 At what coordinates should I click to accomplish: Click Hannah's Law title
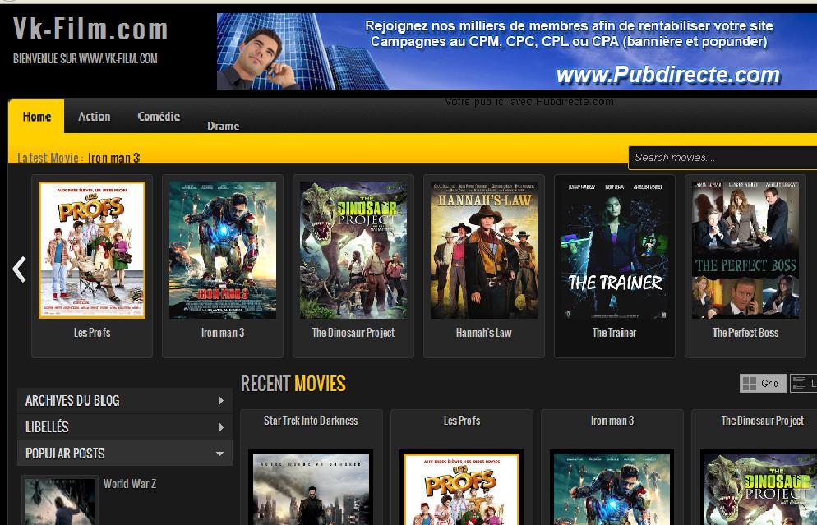[x=484, y=333]
